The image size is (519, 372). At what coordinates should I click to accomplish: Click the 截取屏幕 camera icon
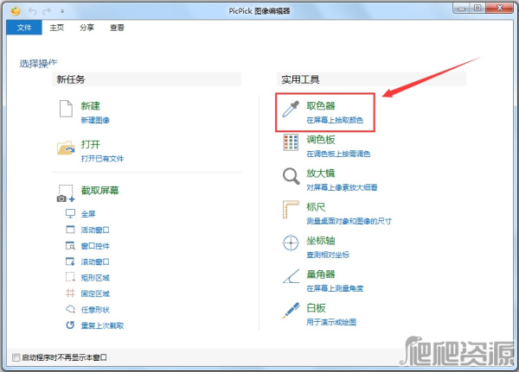point(66,193)
